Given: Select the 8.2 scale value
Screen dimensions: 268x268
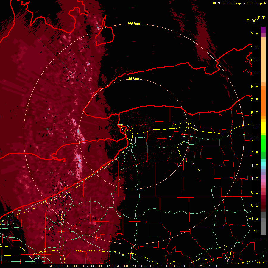Looking at the screenshot, I should pos(255,60).
